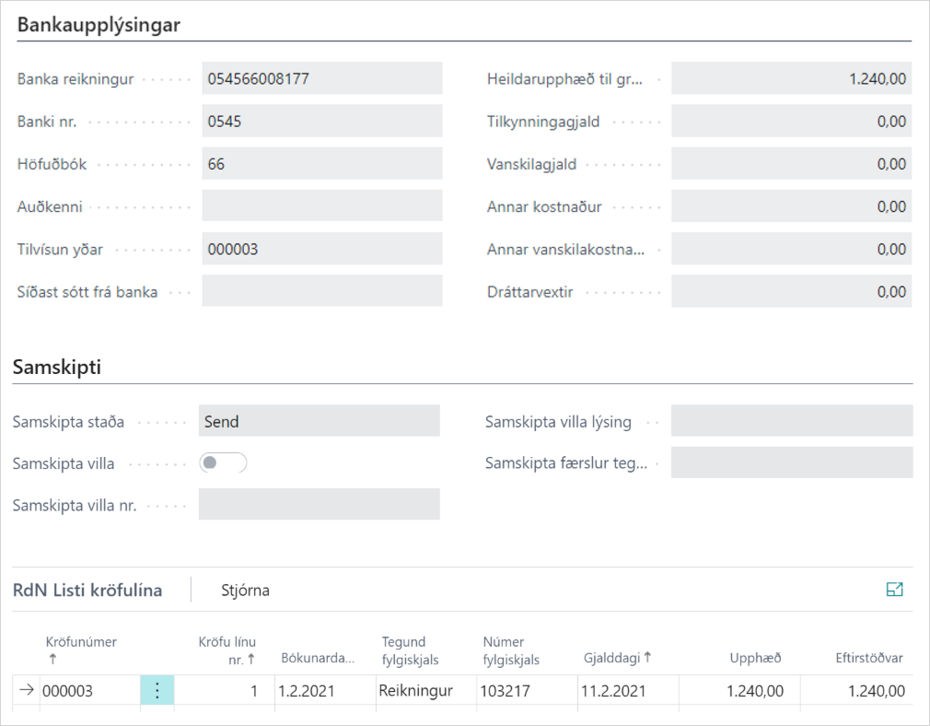930x726 pixels.
Task: Click the Upphæð column header
Action: 754,658
